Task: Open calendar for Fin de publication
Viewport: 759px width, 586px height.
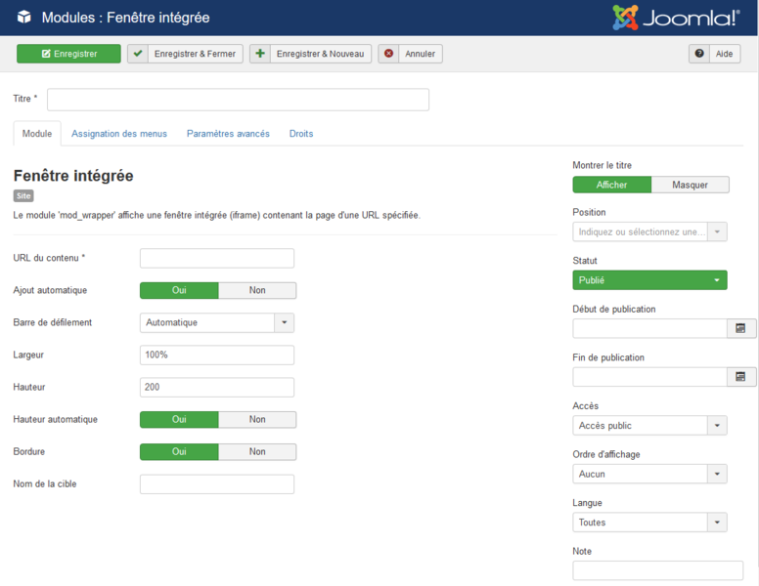Action: [x=740, y=377]
